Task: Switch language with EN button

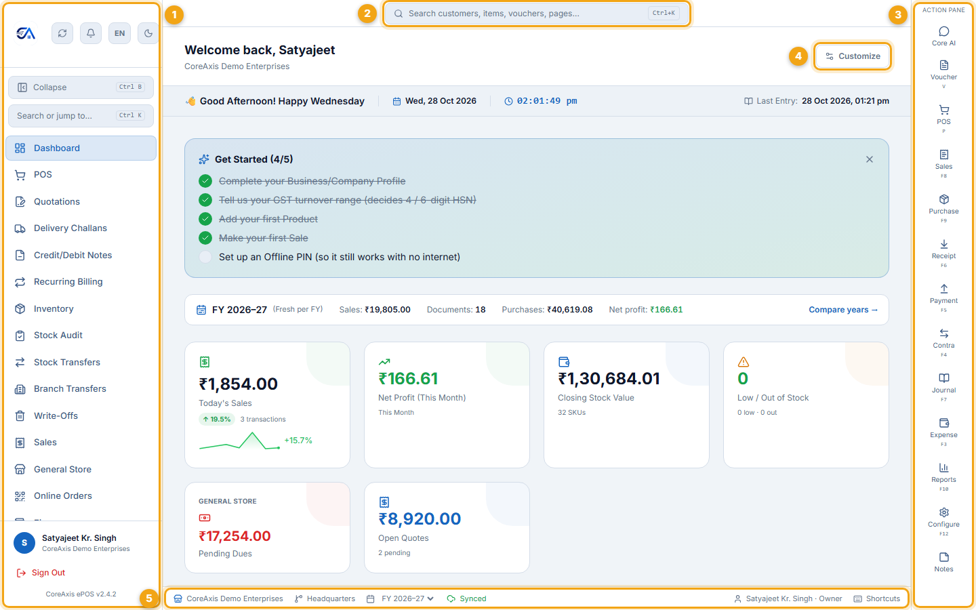Action: (x=119, y=33)
